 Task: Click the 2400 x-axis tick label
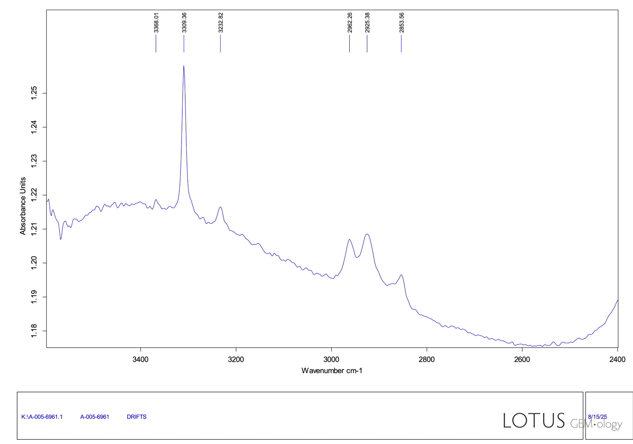point(617,359)
